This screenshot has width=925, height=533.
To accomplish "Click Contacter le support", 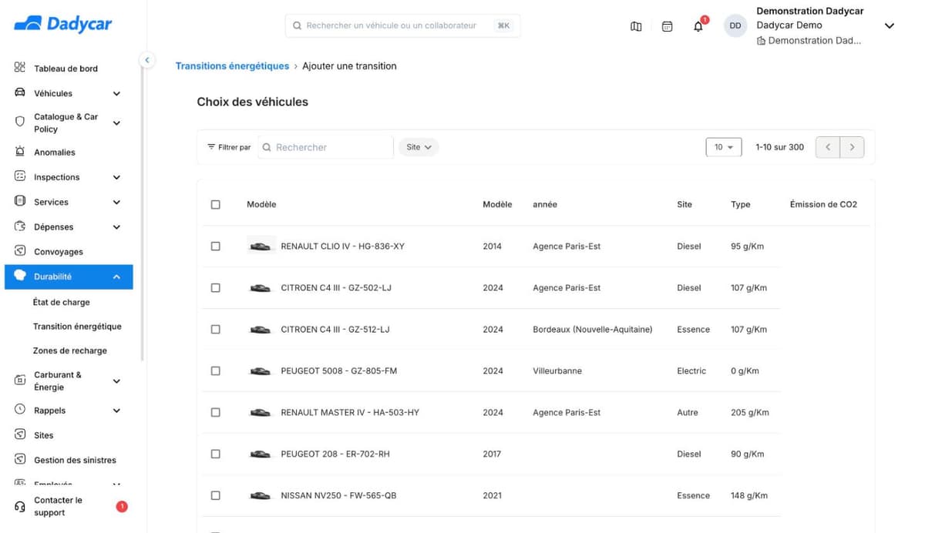I will [x=58, y=506].
